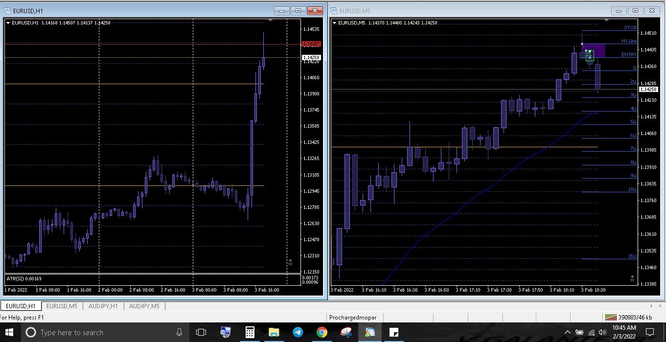Open the Windows Start menu
This screenshot has width=666, height=342.
10,332
